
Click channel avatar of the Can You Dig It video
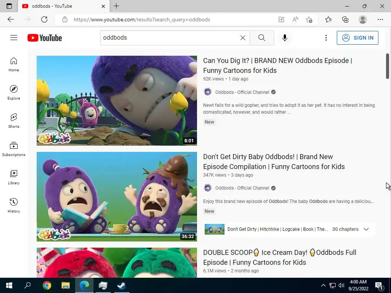[208, 92]
